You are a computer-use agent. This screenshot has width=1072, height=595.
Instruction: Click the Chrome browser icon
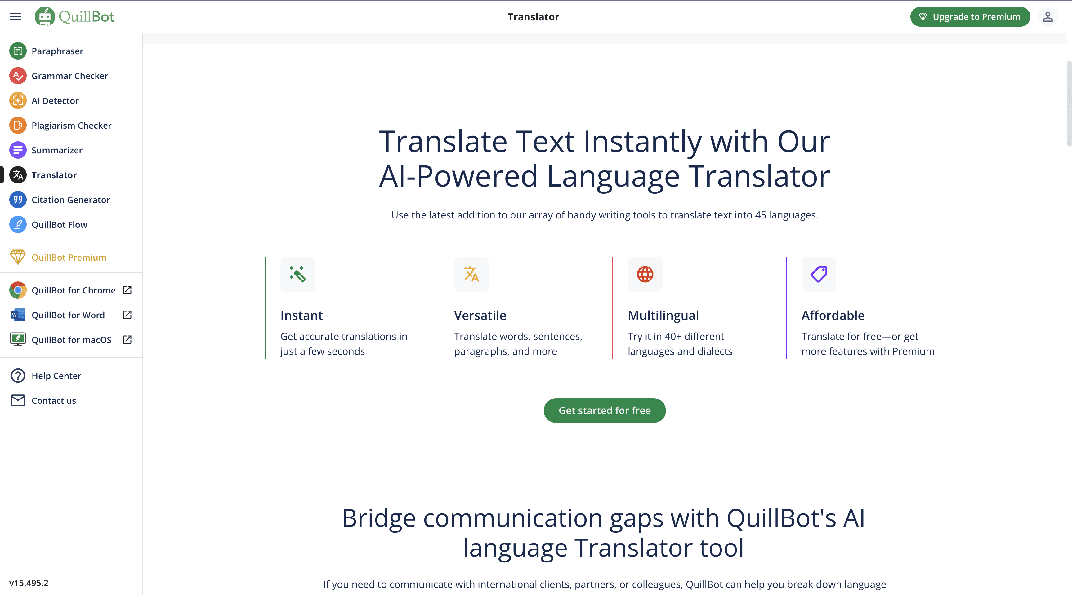pos(18,290)
